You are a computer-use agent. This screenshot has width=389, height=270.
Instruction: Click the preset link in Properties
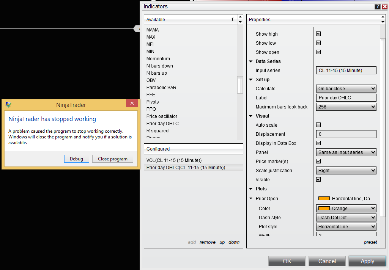coord(370,242)
